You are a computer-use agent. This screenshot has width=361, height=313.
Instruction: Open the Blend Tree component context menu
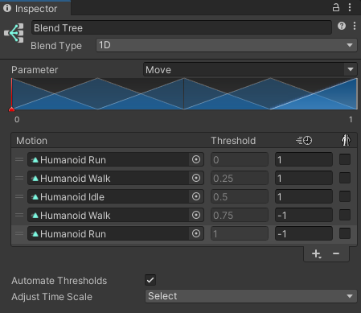tap(355, 26)
